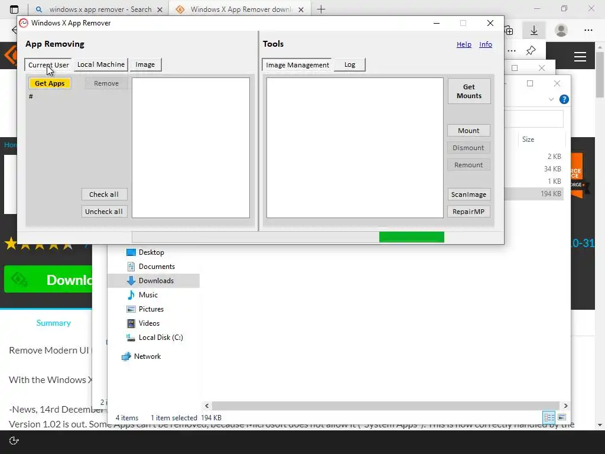Click Explorer horizontal scrollbar left arrow
Viewport: 605px width, 454px height.
[x=207, y=406]
